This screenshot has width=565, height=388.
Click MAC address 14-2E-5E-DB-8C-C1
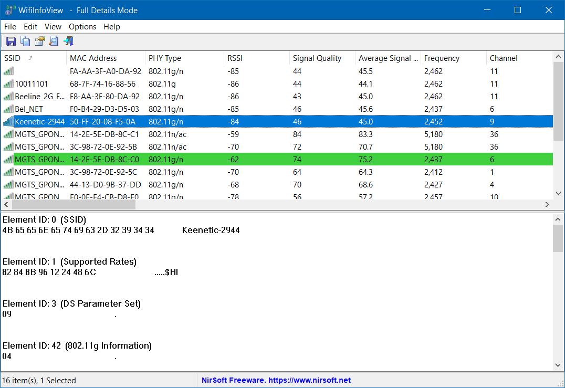[104, 134]
